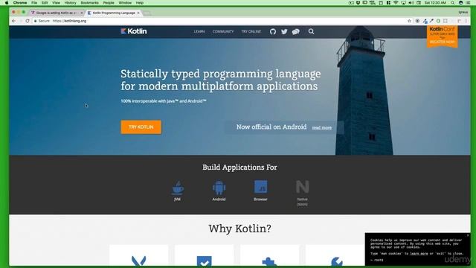The height and width of the screenshot is (268, 476).
Task: Close the Kotlin Programming Language tab
Action: pos(138,13)
